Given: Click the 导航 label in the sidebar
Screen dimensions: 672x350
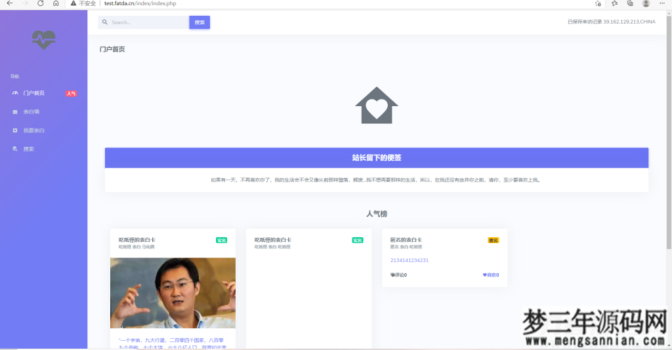Looking at the screenshot, I should [x=15, y=76].
